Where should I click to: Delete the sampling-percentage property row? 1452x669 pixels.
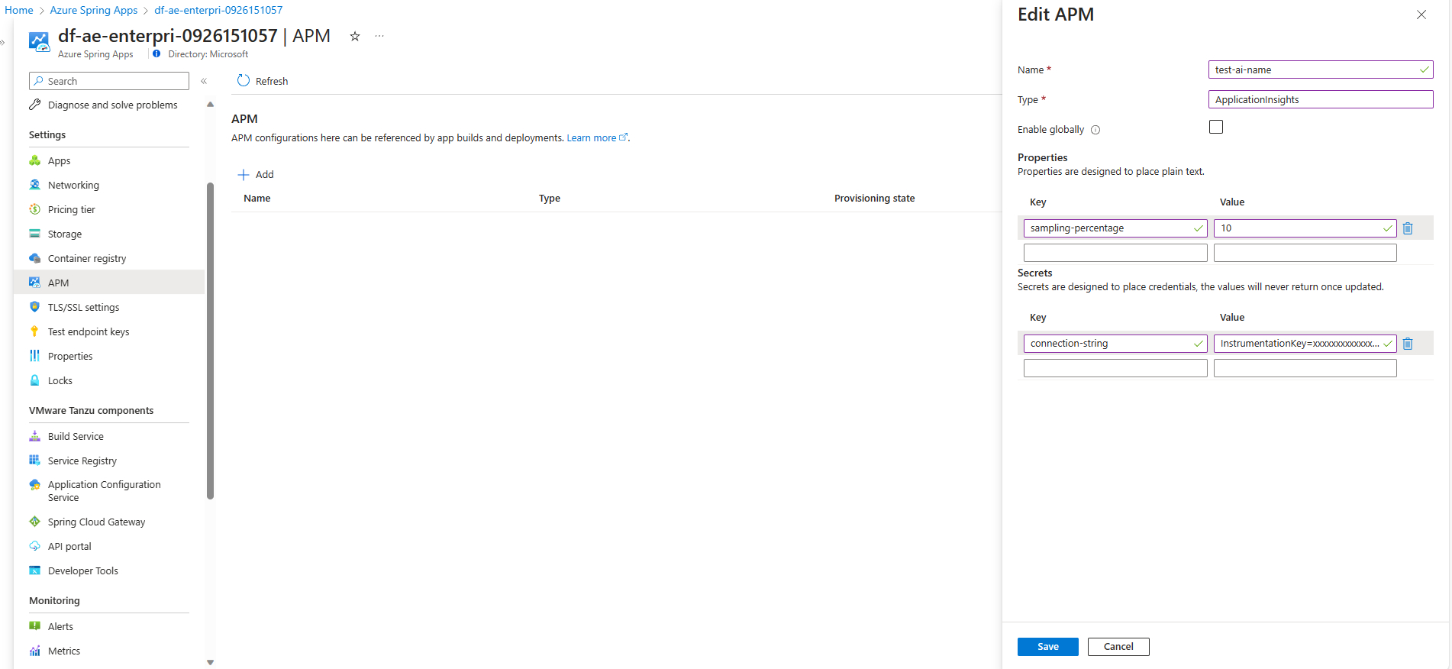coord(1408,228)
